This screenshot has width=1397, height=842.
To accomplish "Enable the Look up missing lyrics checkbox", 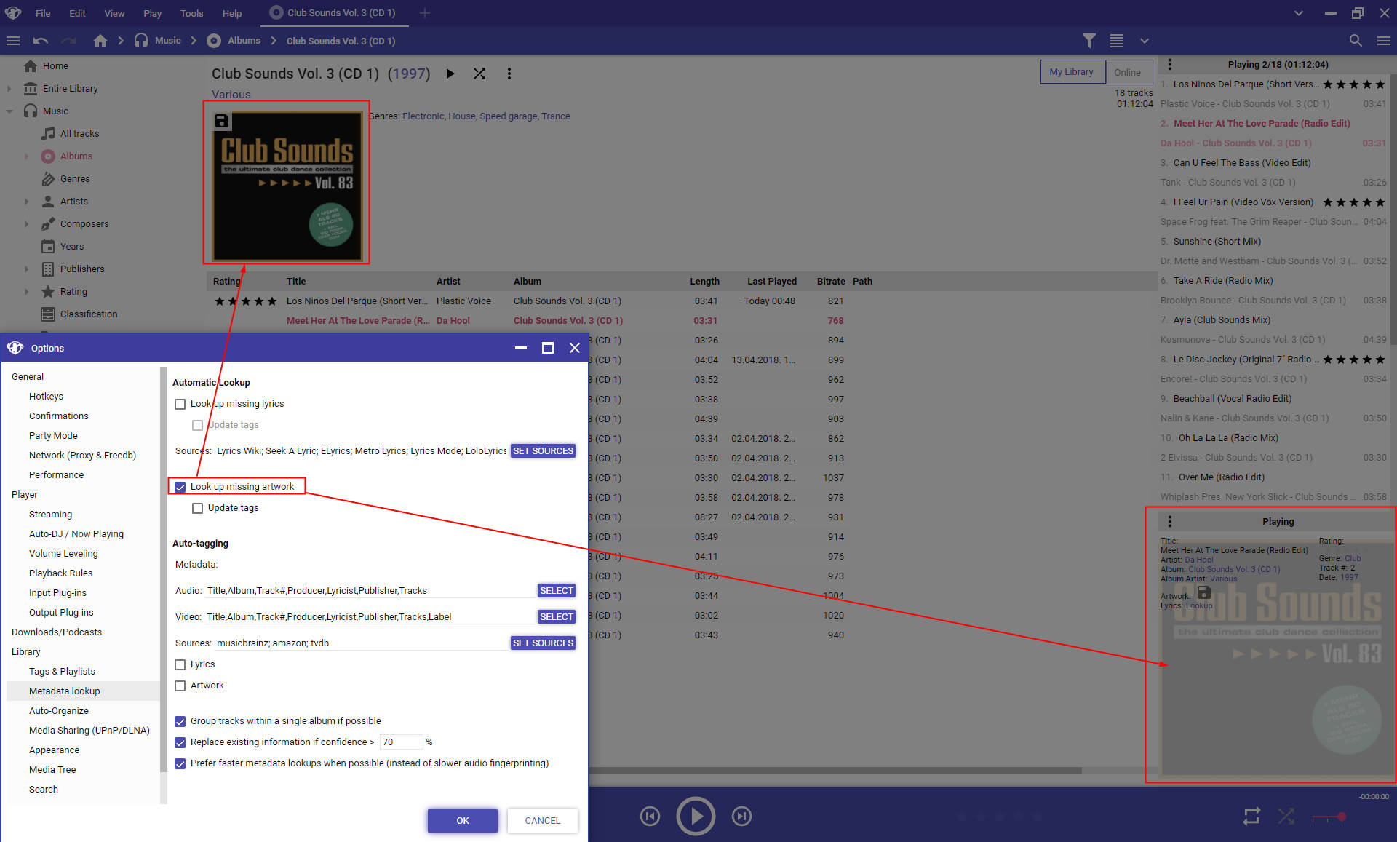I will pos(180,404).
